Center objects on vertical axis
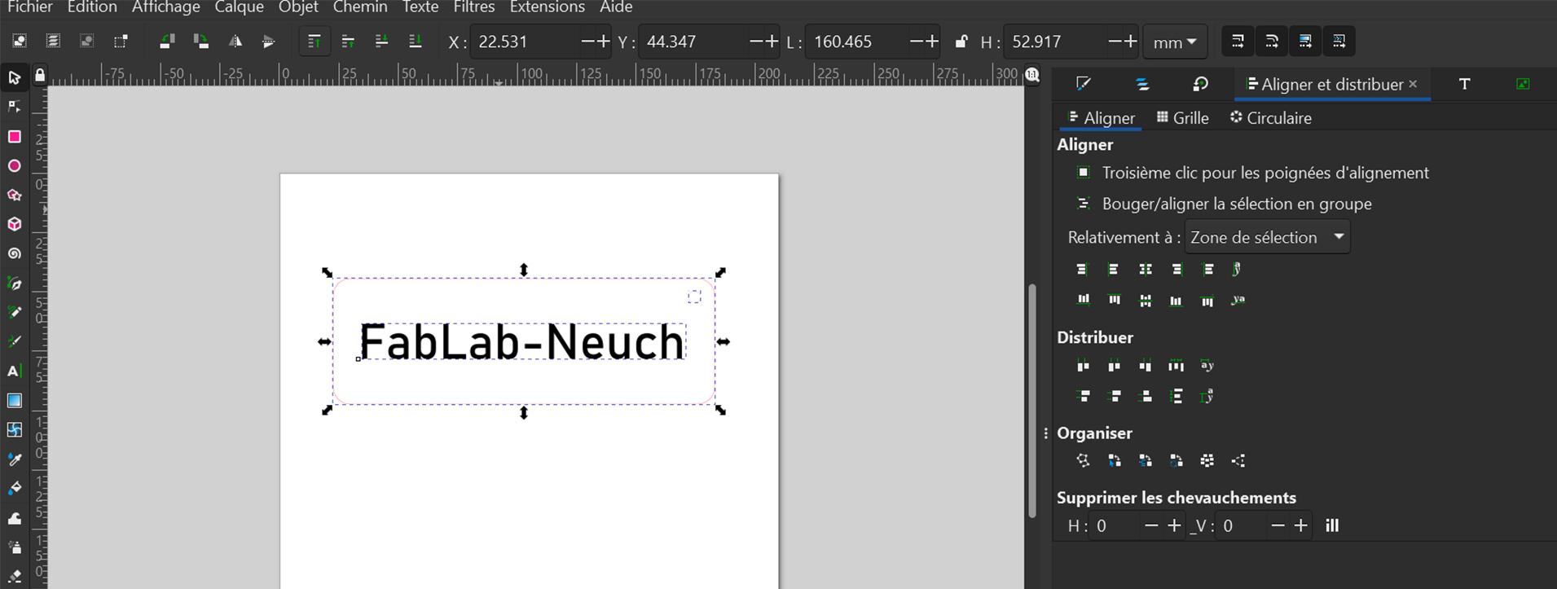Viewport: 1557px width, 589px height. pyautogui.click(x=1146, y=269)
